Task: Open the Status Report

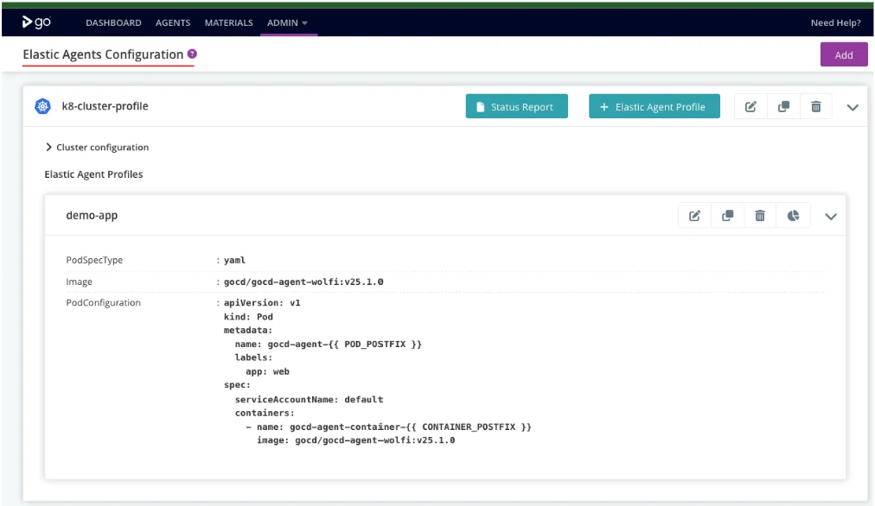Action: (x=517, y=106)
